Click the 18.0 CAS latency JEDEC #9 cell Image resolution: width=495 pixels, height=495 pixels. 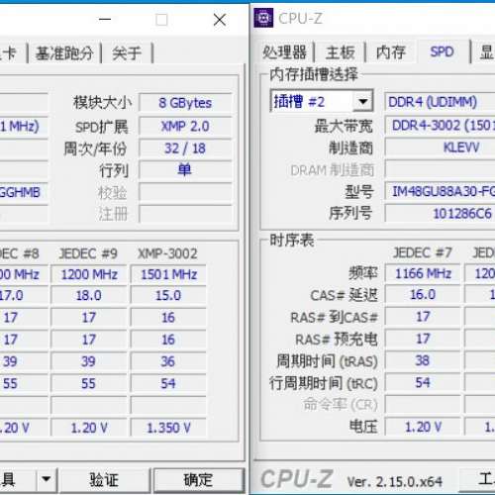pyautogui.click(x=89, y=296)
